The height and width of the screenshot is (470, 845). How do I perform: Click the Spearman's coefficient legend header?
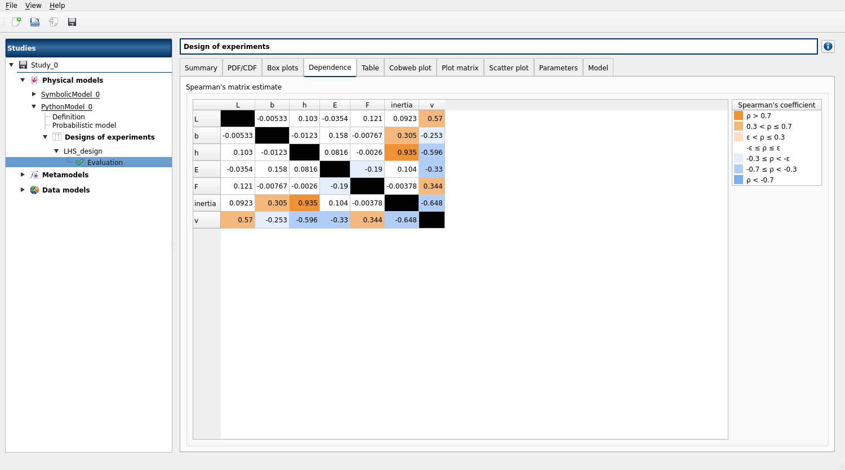tap(777, 105)
